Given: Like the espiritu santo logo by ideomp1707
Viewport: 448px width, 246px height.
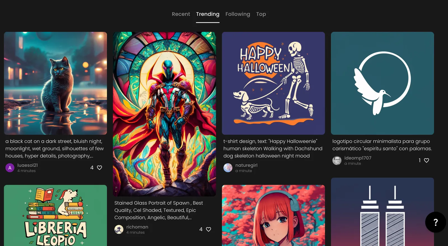Looking at the screenshot, I should (426, 160).
